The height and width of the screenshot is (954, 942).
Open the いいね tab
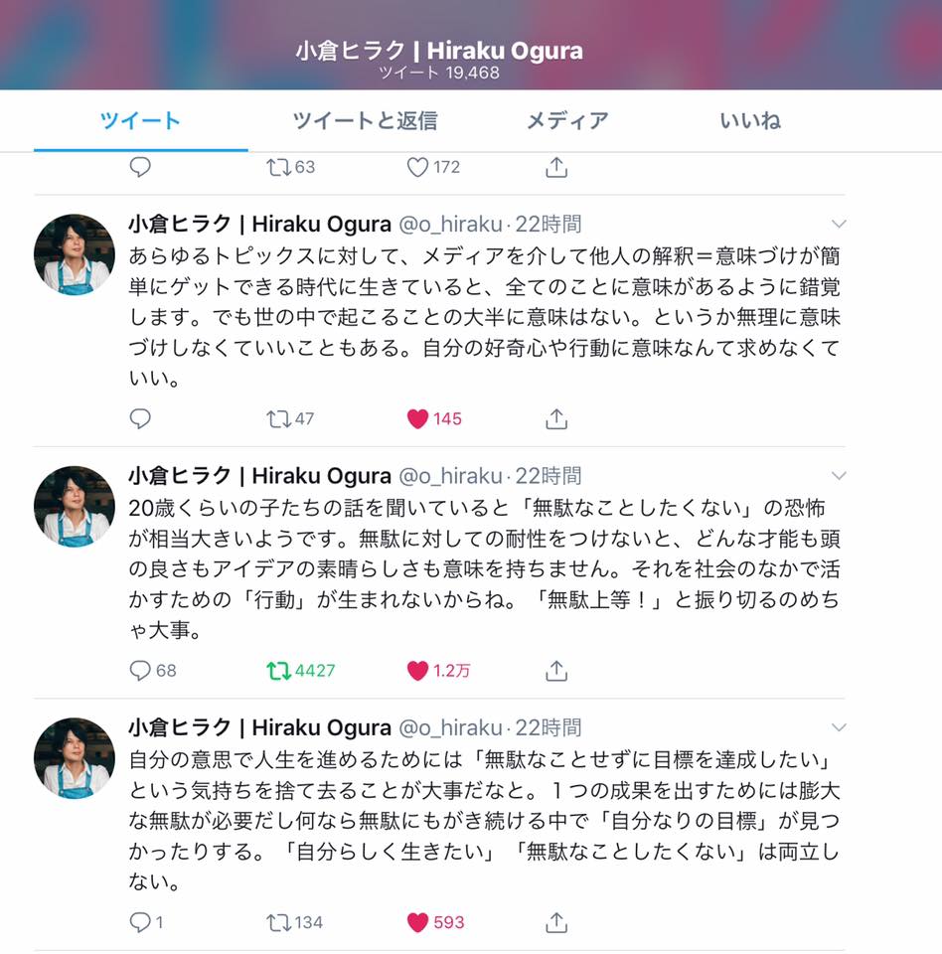coord(750,120)
